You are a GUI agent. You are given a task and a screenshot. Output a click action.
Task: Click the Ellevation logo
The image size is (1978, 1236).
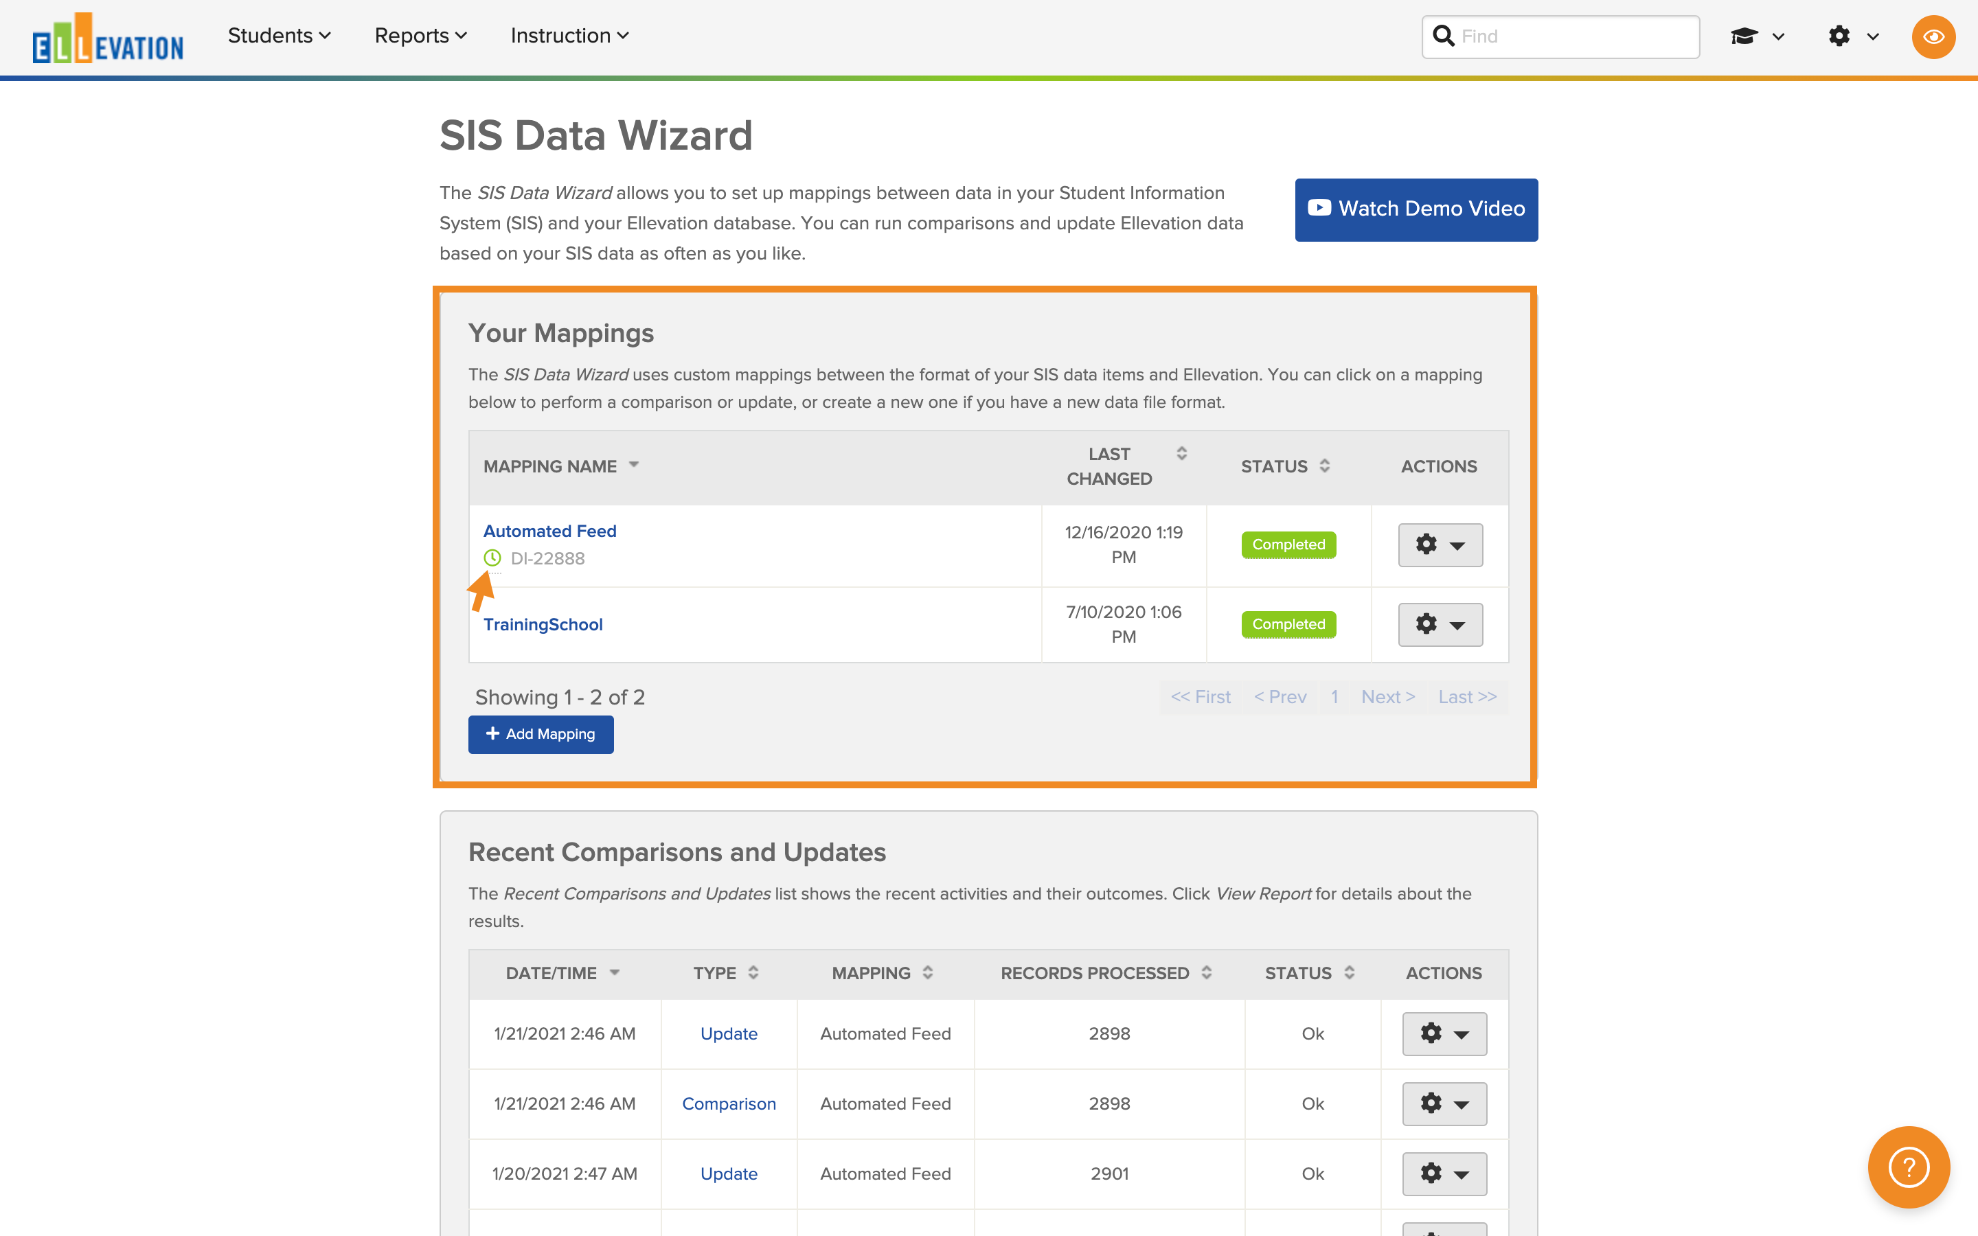point(107,38)
